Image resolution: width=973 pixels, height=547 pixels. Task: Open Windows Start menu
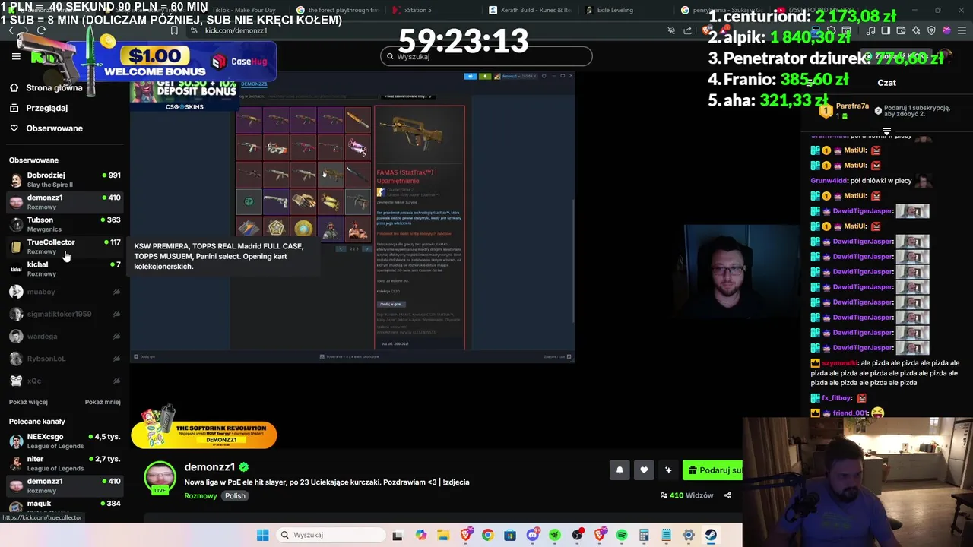(262, 535)
